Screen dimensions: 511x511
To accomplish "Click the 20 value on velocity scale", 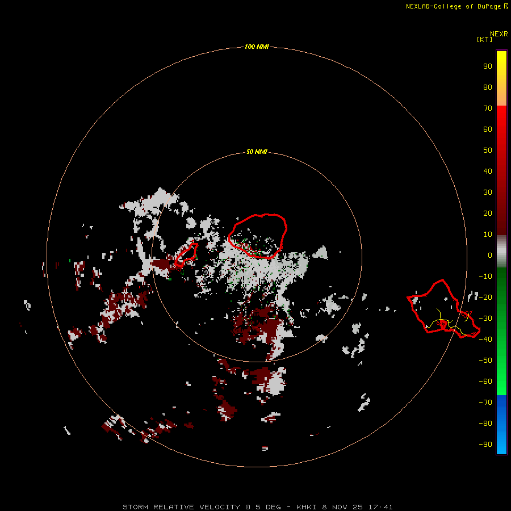I will [x=488, y=213].
